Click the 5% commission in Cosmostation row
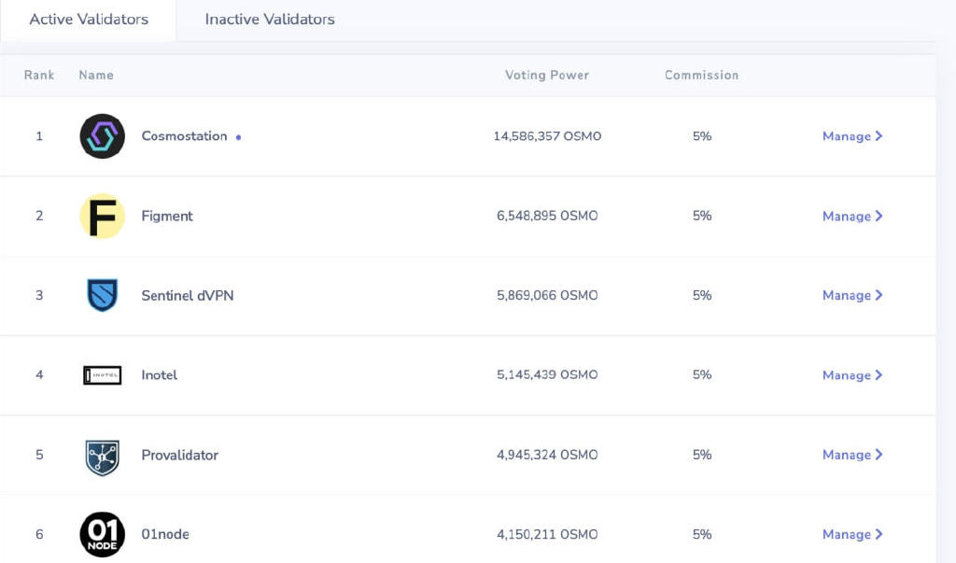956x563 pixels. tap(702, 136)
